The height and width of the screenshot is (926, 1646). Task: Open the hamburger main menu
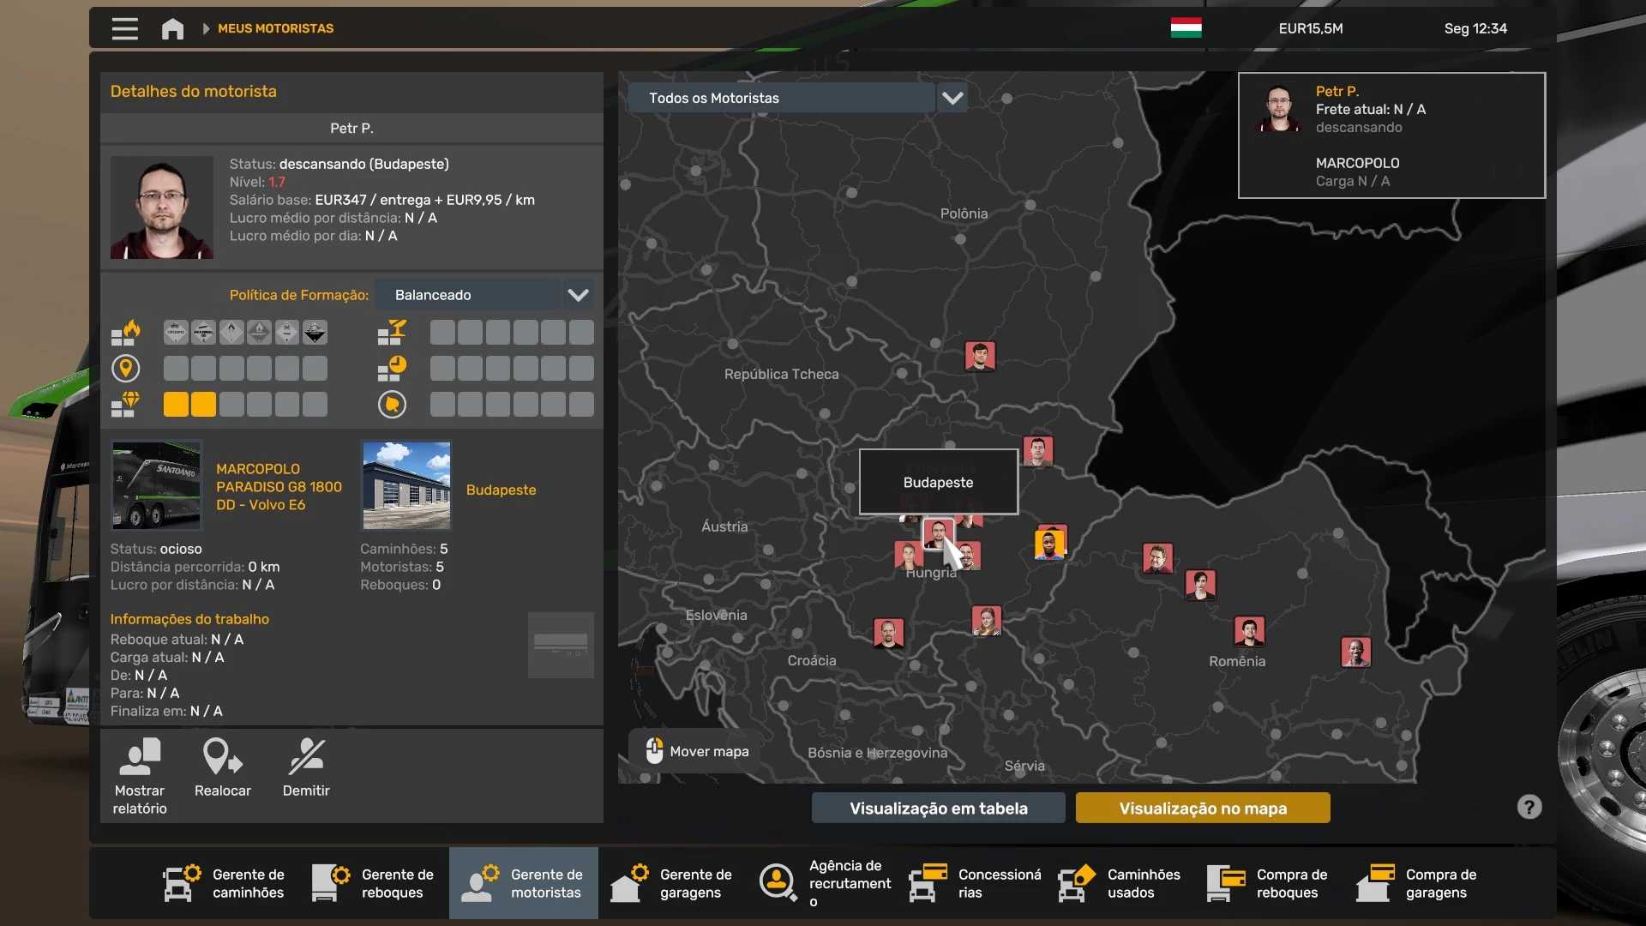pyautogui.click(x=124, y=28)
